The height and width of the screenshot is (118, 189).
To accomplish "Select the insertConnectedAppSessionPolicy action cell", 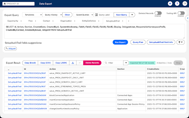I will [x=82, y=104].
